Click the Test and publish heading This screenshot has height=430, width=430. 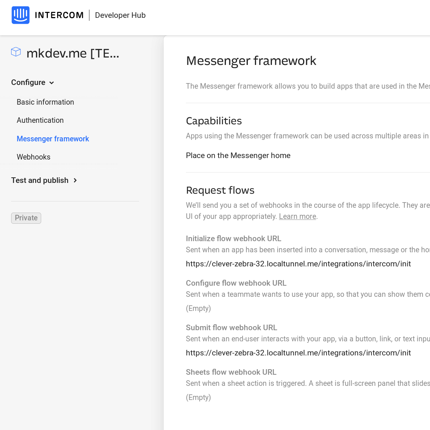click(x=40, y=180)
